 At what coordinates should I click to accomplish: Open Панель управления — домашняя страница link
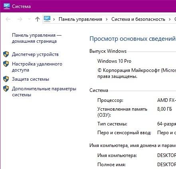[37, 38]
